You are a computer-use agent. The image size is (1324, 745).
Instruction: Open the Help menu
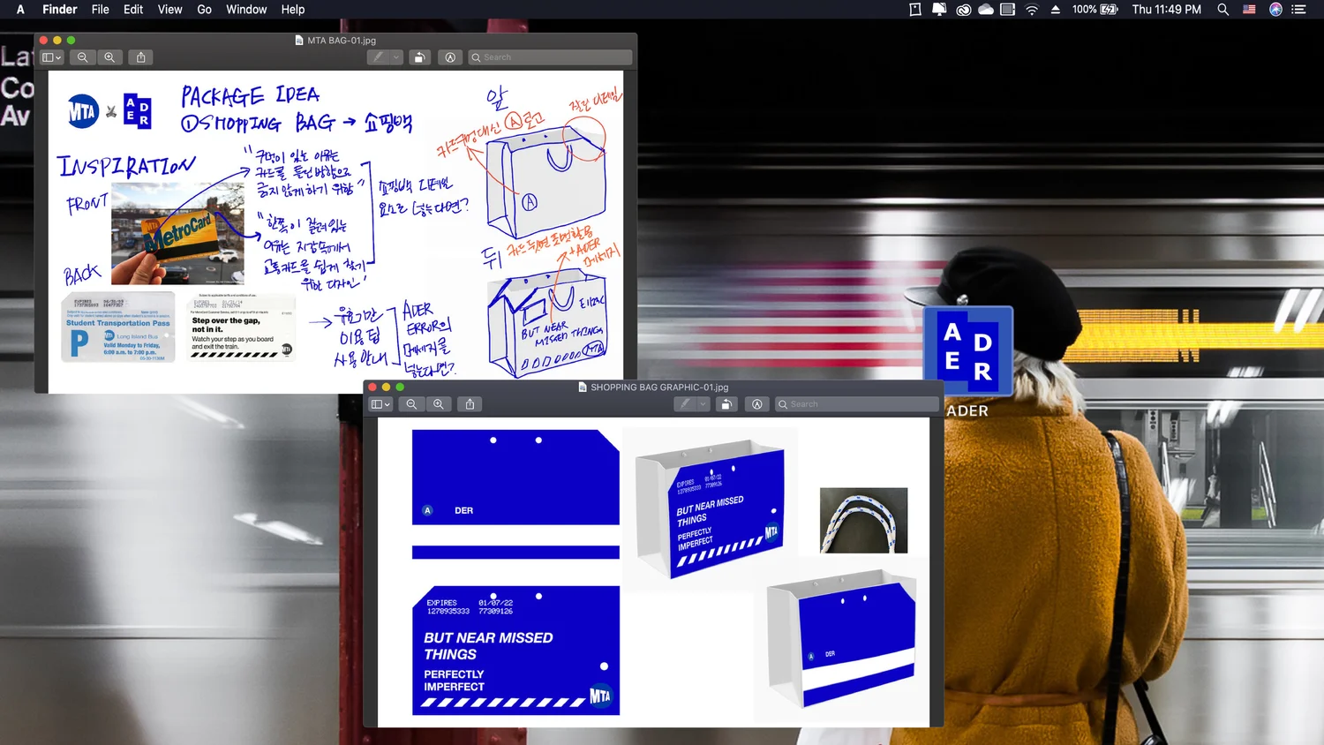[293, 10]
